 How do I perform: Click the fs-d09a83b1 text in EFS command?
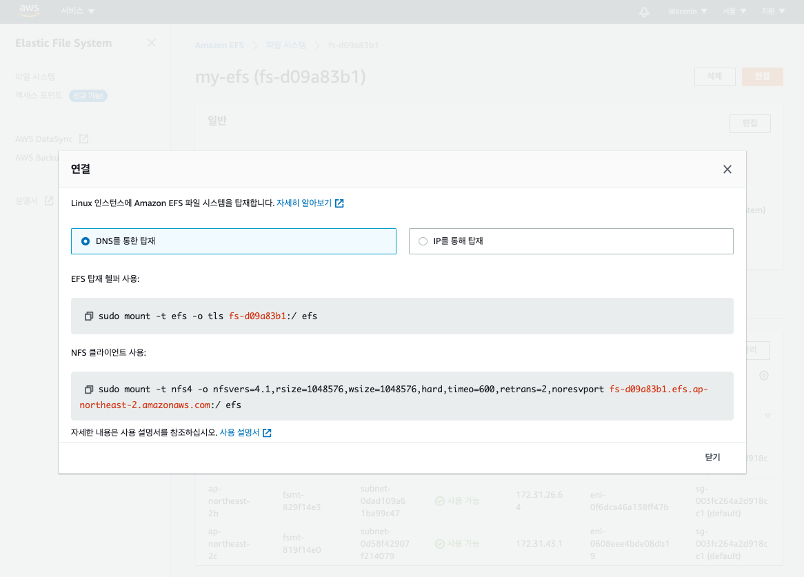(x=257, y=316)
